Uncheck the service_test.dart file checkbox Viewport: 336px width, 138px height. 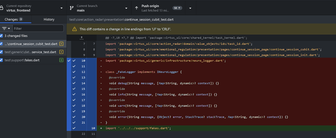tap(1, 52)
